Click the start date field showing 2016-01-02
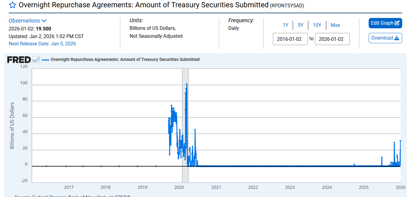408x197 pixels. pos(290,39)
